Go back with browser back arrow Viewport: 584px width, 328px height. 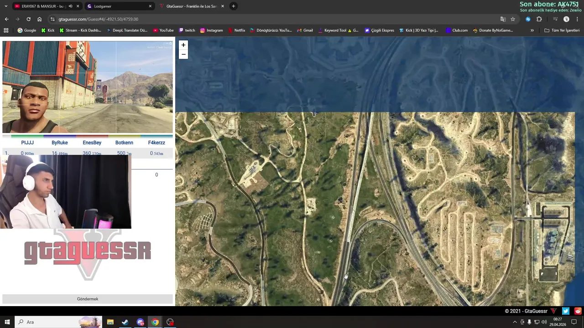coord(6,19)
